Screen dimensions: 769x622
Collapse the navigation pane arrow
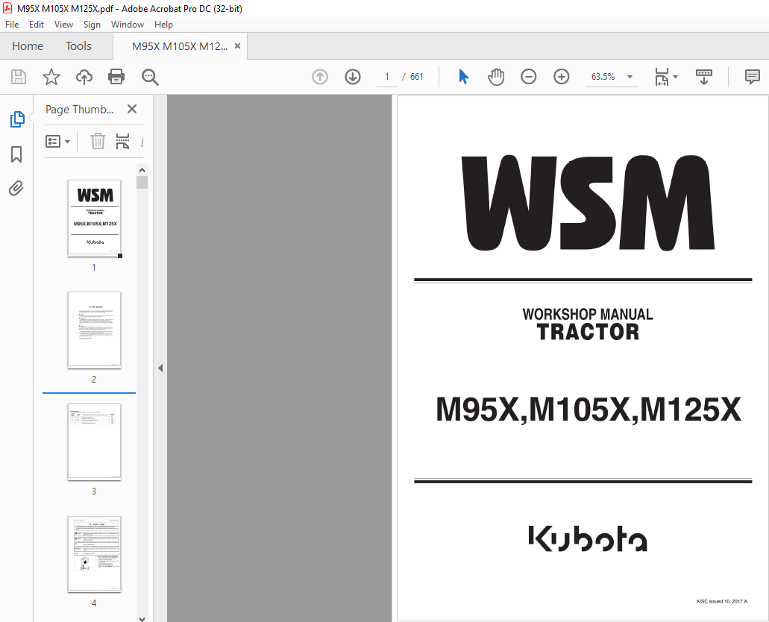[160, 368]
